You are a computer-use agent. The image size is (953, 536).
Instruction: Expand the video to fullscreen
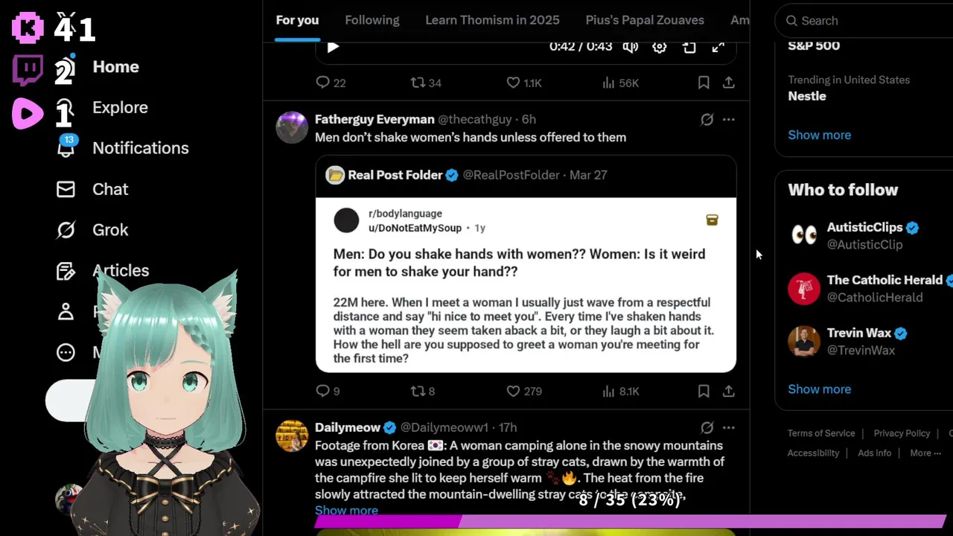pos(718,47)
